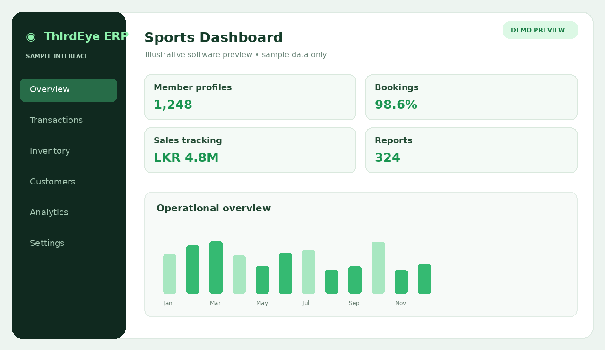Click the May axis label
Screen dimensions: 605x350
pos(262,303)
